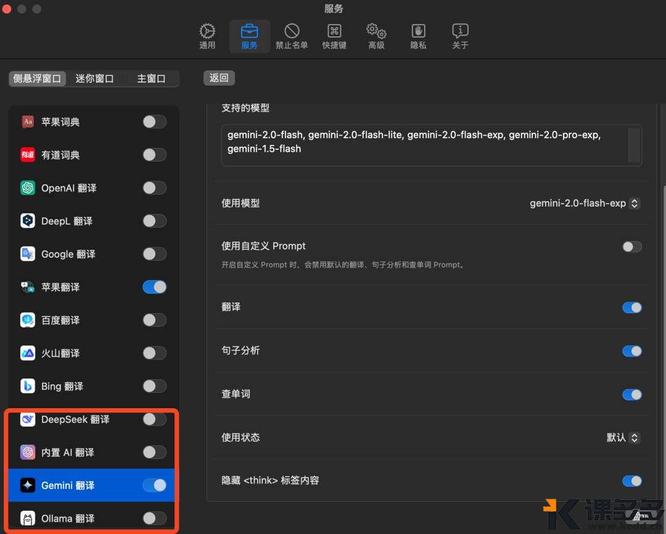
Task: Click the 百度翻译 service icon
Action: (28, 320)
